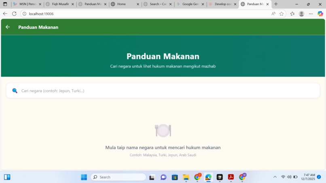Click the plate and cutlery icon

pyautogui.click(x=163, y=130)
